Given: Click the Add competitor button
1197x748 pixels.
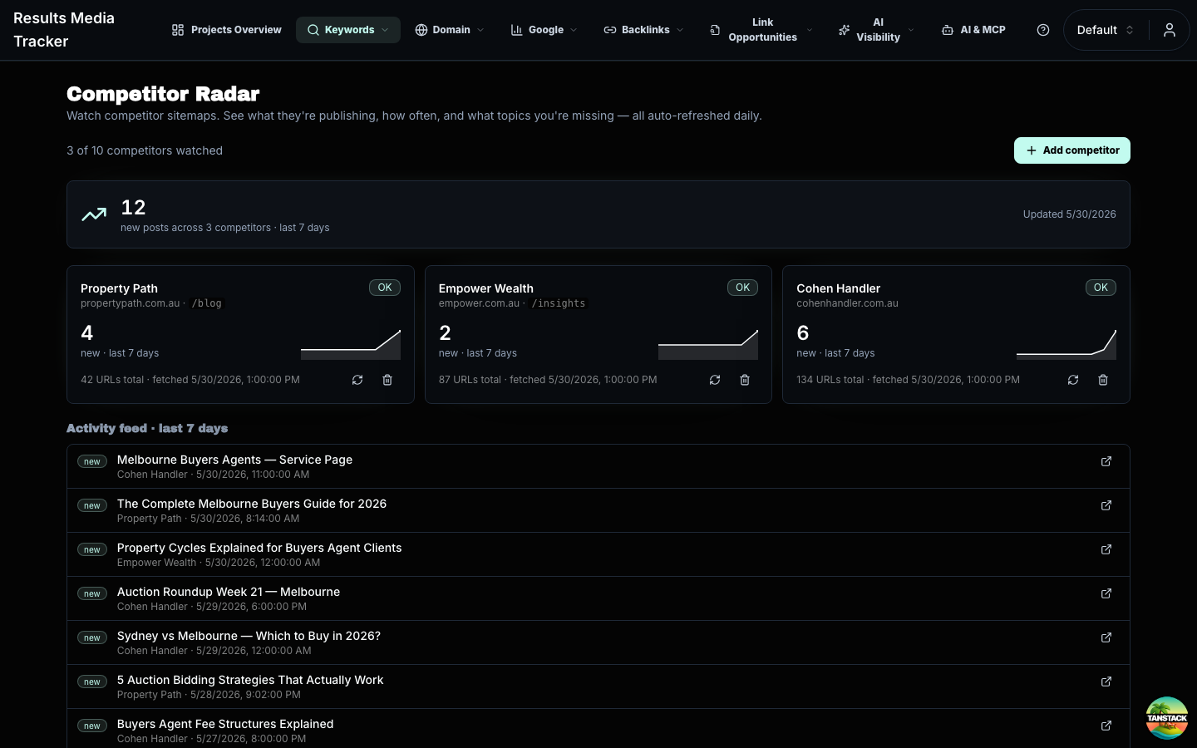Looking at the screenshot, I should pos(1072,150).
